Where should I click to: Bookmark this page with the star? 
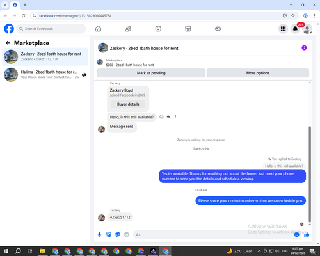tap(293, 16)
